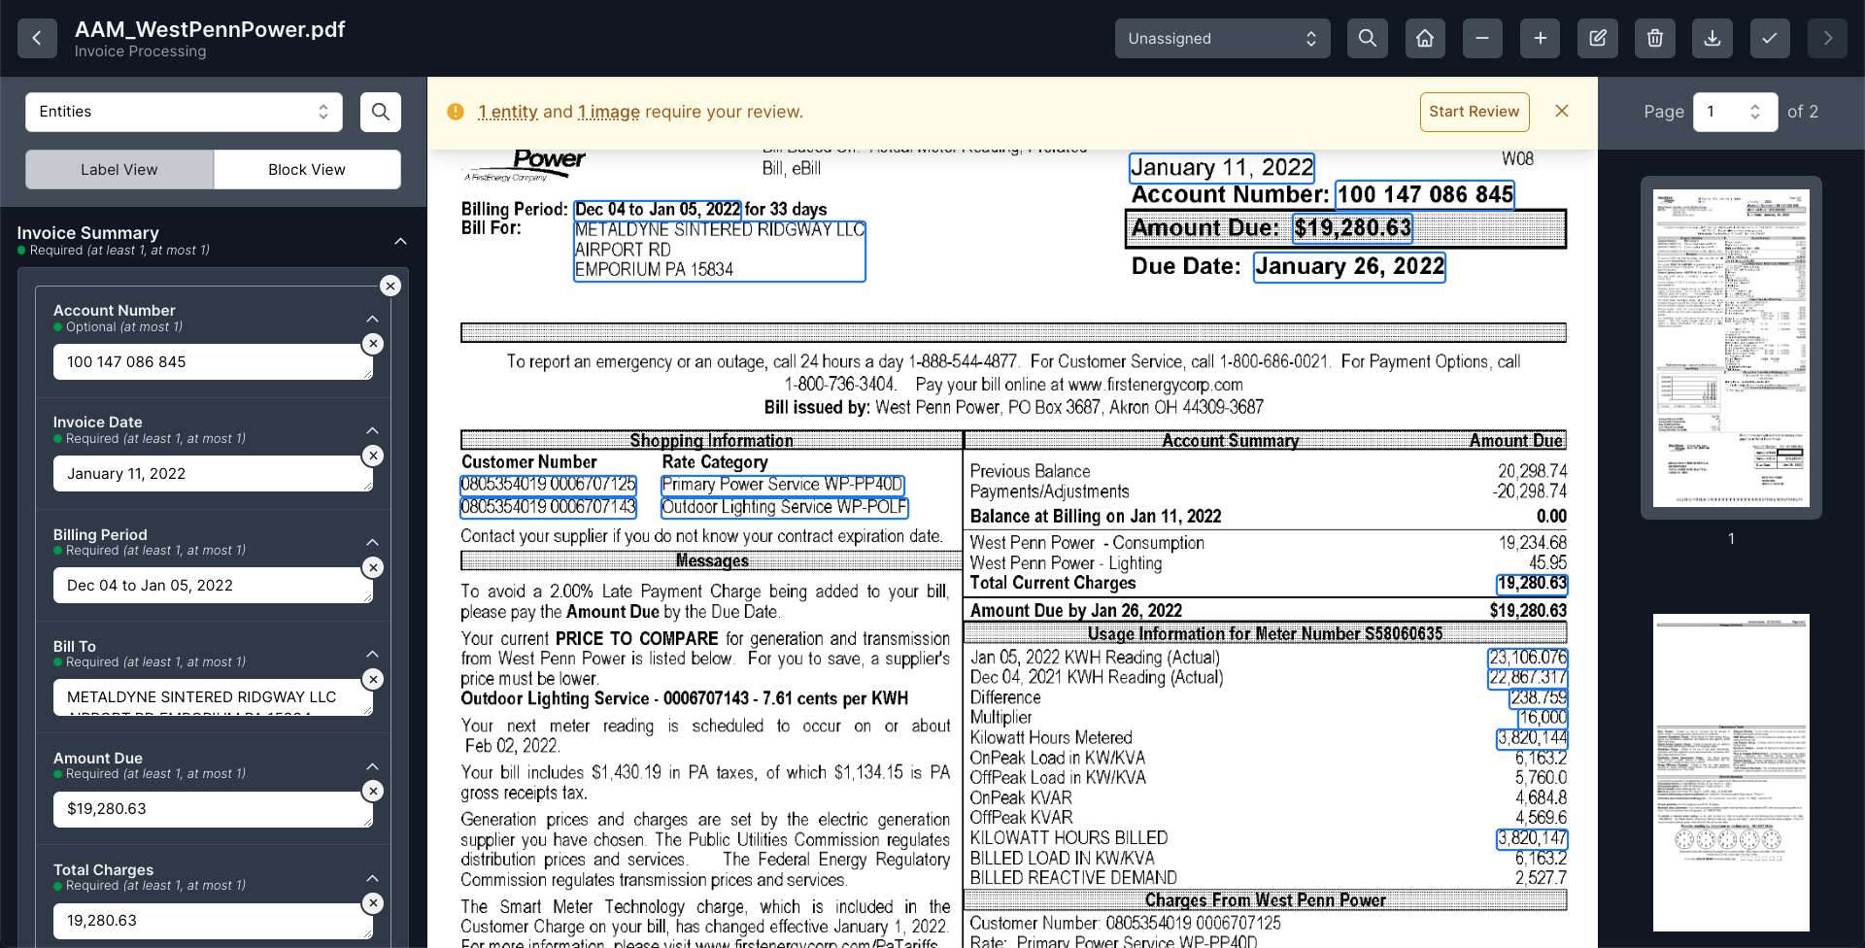
Task: Remove the Account Number value with its X
Action: 373,343
